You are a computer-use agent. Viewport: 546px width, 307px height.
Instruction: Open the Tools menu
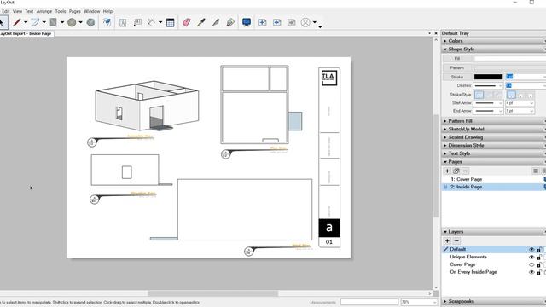(61, 11)
